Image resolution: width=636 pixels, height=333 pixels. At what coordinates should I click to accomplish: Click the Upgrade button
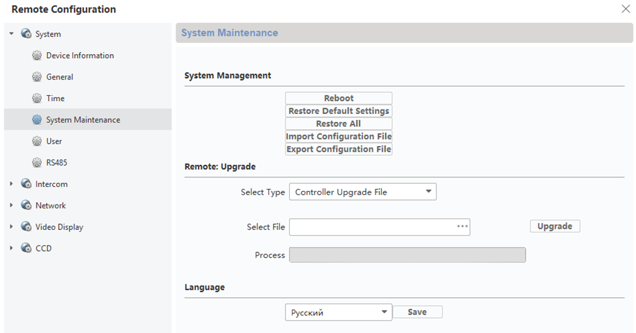(x=554, y=226)
